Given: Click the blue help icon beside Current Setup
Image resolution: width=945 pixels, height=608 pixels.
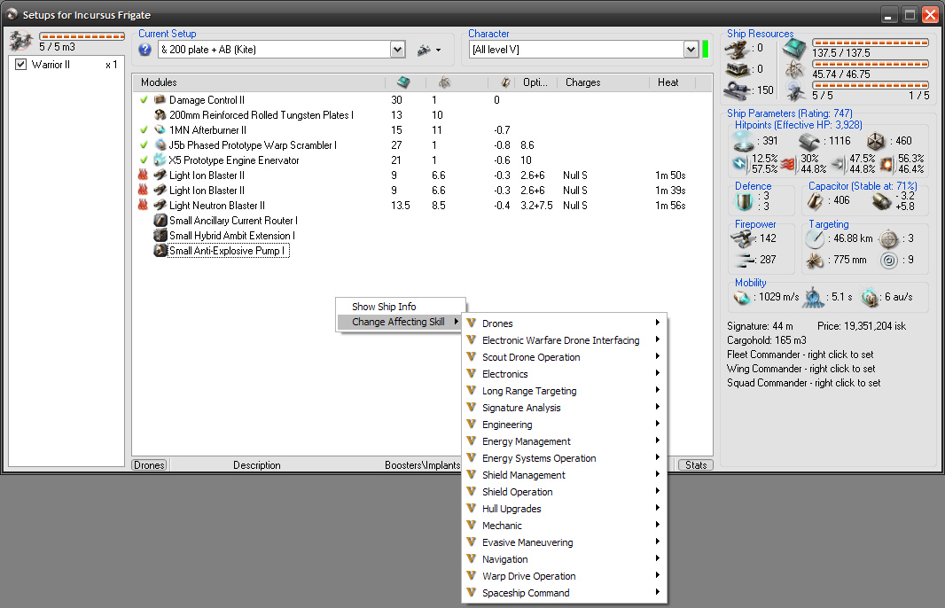Looking at the screenshot, I should point(146,50).
